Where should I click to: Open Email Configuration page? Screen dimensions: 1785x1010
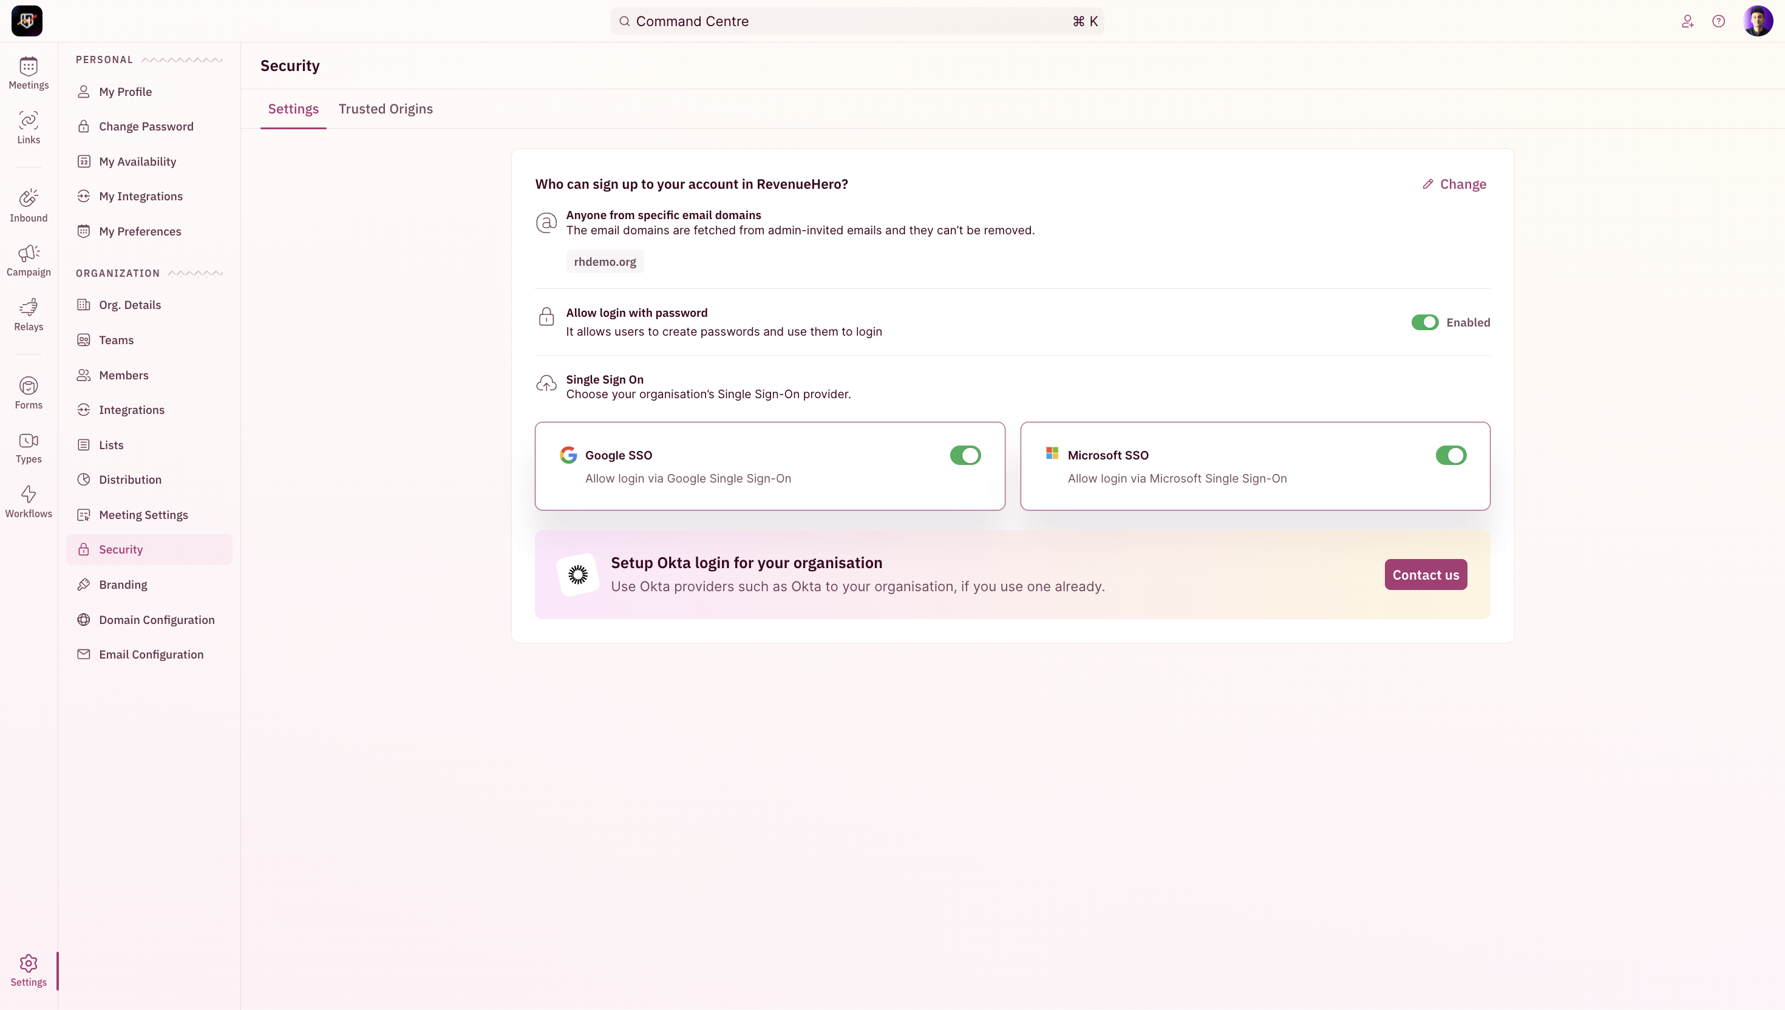[x=149, y=655]
